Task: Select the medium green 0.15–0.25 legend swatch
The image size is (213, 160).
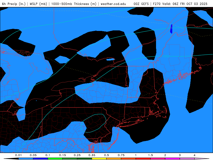Action: click(x=70, y=159)
